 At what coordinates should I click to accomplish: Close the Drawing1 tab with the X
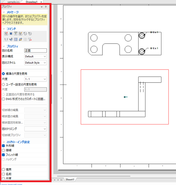41,2
